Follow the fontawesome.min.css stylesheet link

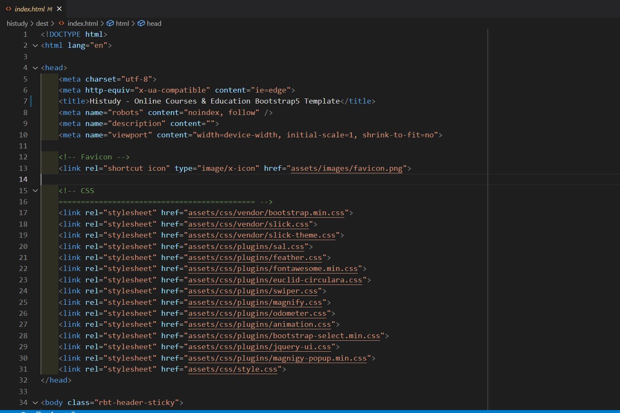click(x=273, y=269)
